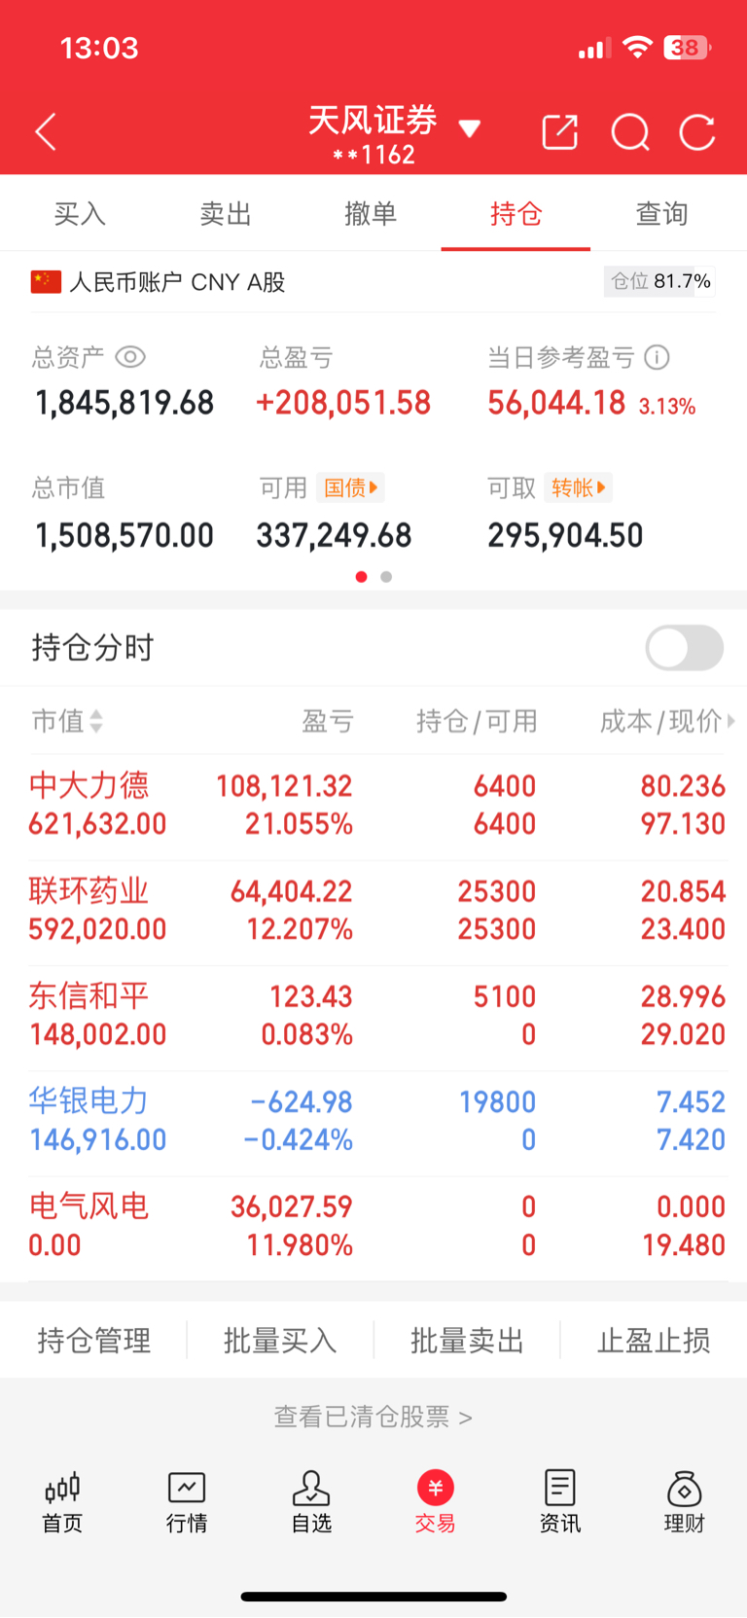Tap the back arrow icon

pyautogui.click(x=46, y=131)
